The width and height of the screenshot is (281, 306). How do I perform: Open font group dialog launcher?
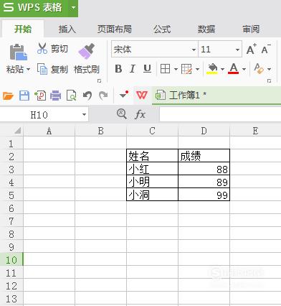270,81
